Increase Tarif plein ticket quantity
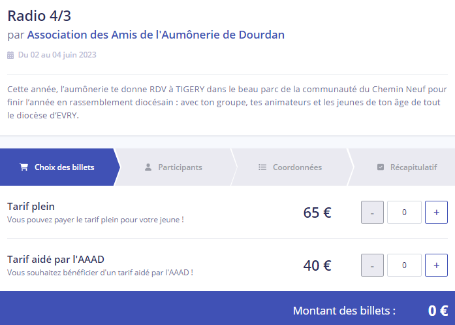The width and height of the screenshot is (455, 325). tap(436, 213)
